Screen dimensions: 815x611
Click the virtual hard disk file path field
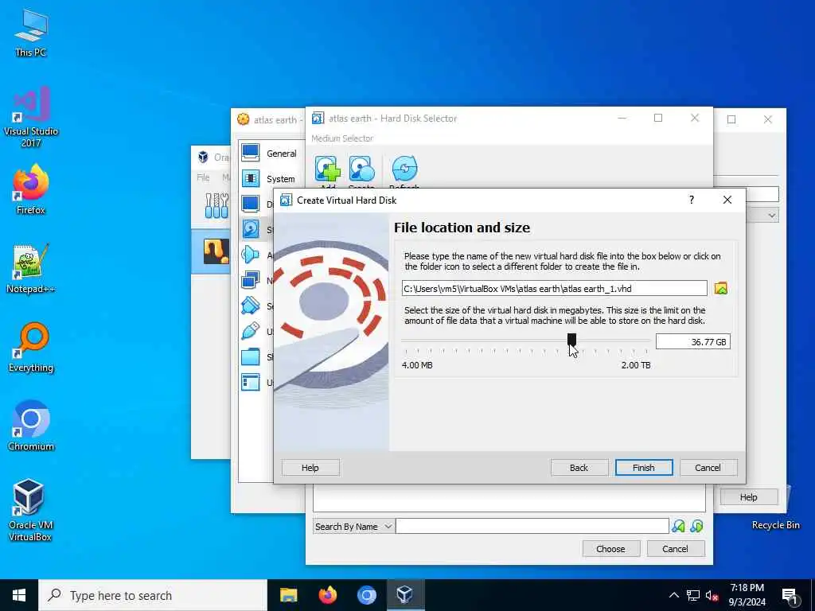554,288
